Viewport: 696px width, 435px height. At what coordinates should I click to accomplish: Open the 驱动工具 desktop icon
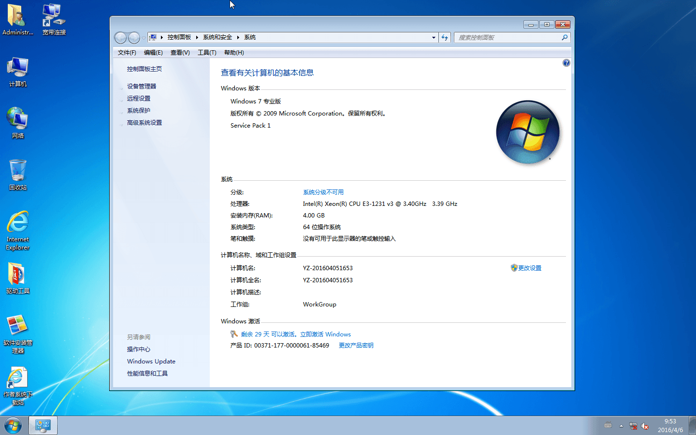(x=18, y=278)
